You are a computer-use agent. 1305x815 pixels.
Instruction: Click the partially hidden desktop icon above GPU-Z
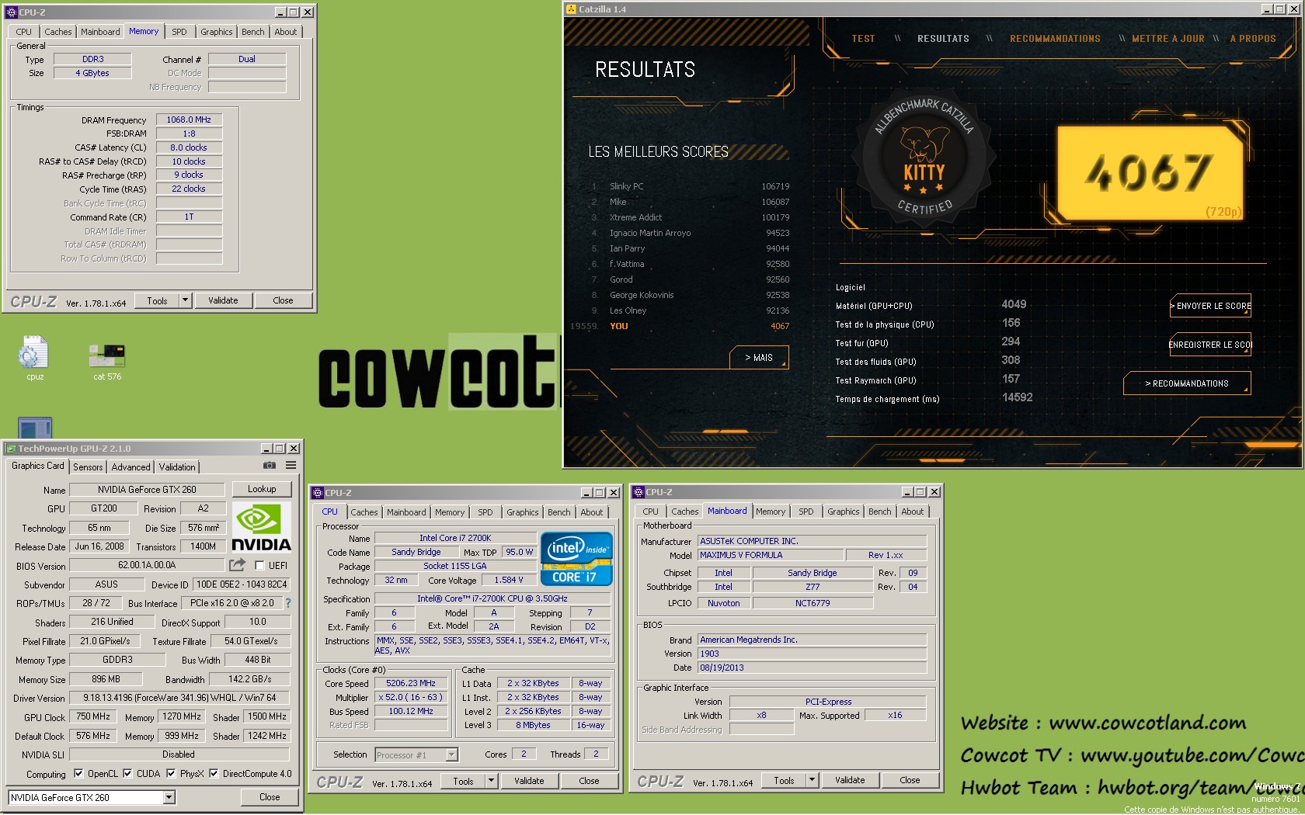(x=35, y=428)
